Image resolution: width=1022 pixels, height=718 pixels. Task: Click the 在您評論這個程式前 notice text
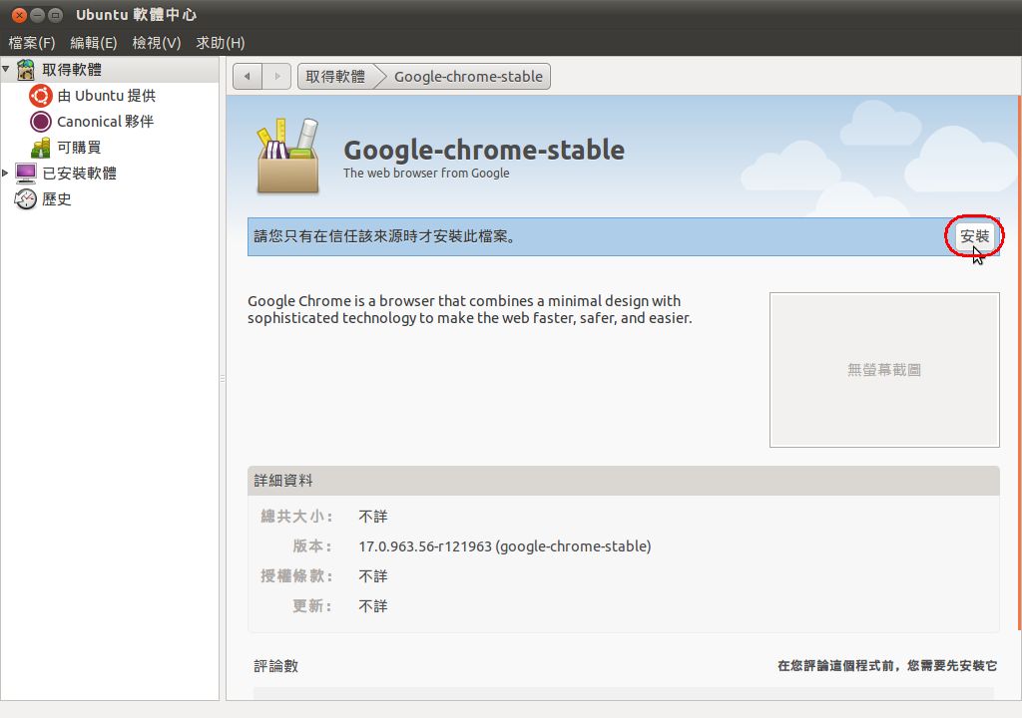887,666
